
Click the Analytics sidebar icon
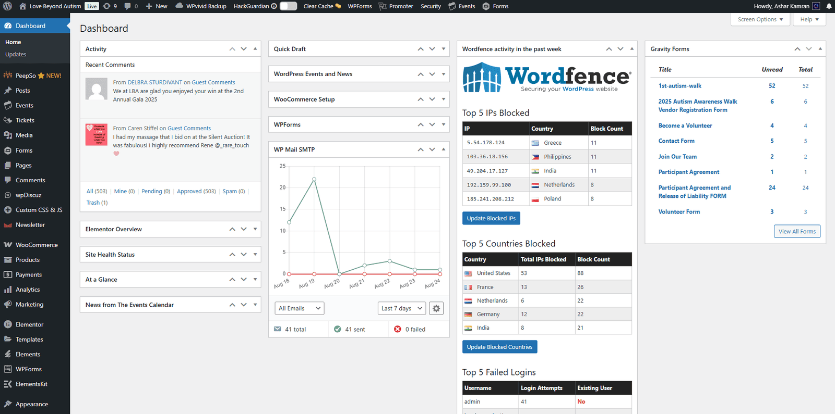pyautogui.click(x=8, y=290)
